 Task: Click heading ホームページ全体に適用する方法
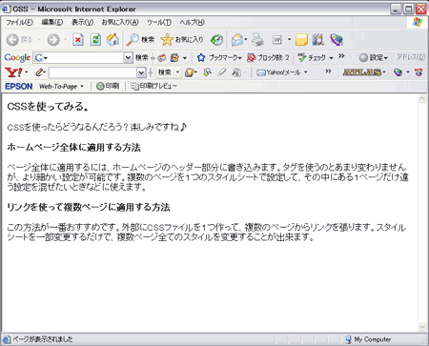tap(73, 147)
